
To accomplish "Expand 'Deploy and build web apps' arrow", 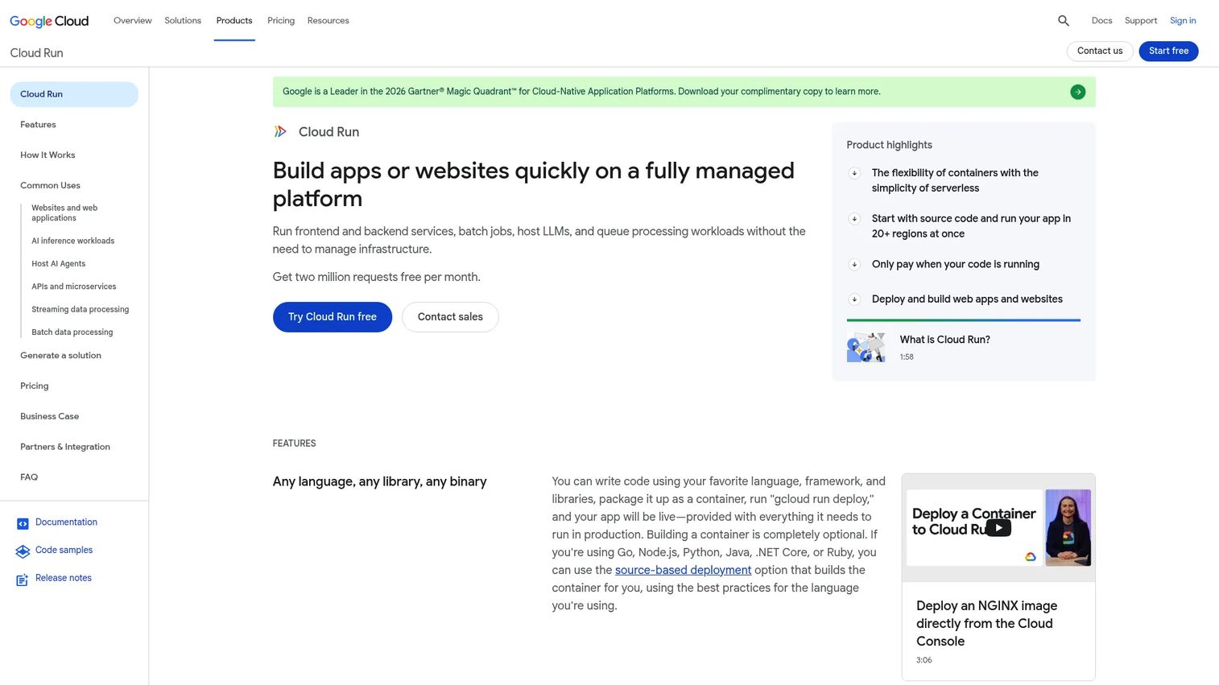I will (x=854, y=299).
